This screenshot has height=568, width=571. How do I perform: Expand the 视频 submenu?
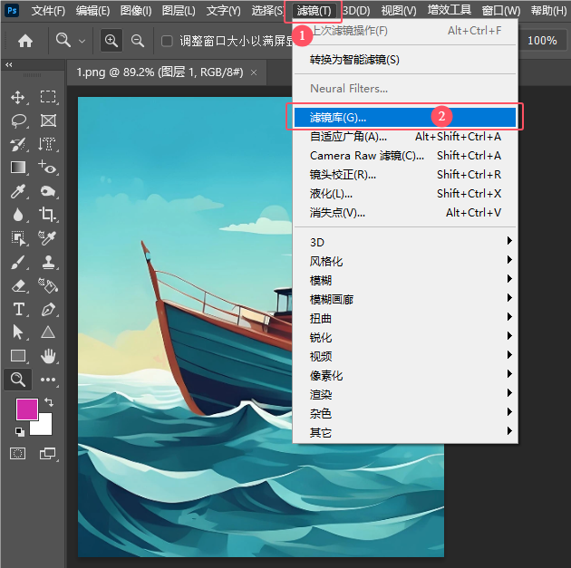[x=406, y=356]
